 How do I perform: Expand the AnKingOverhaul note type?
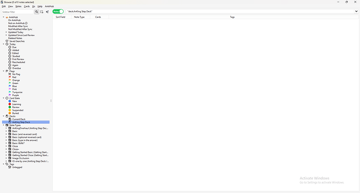click(x=6, y=128)
